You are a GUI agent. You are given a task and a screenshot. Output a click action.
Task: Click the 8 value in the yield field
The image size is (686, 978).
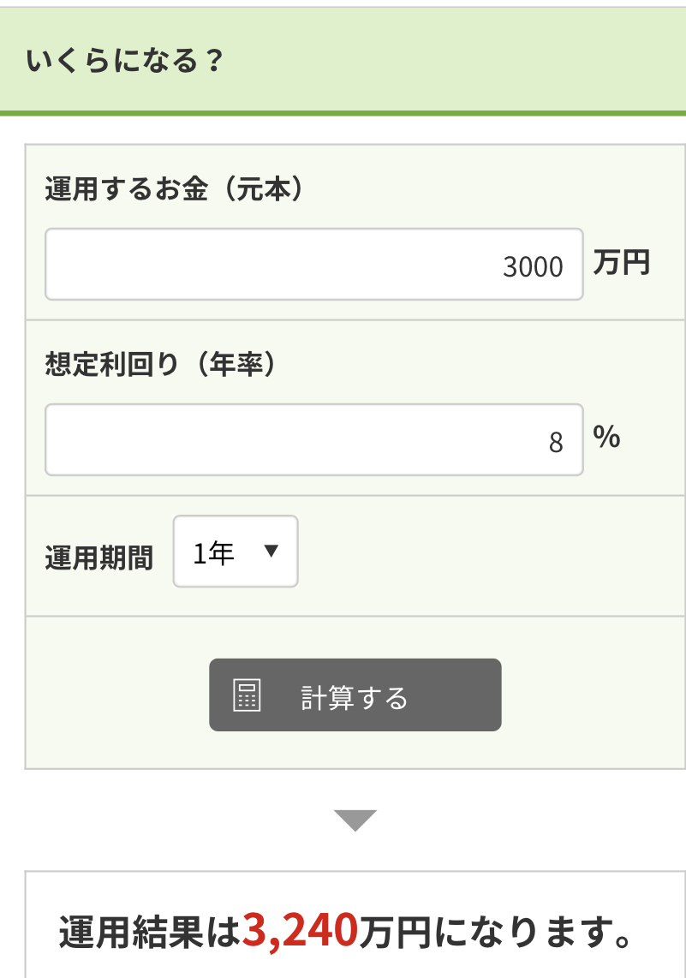coord(557,443)
